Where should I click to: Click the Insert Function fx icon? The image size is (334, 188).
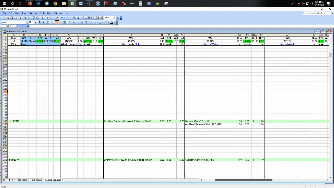(x=28, y=26)
